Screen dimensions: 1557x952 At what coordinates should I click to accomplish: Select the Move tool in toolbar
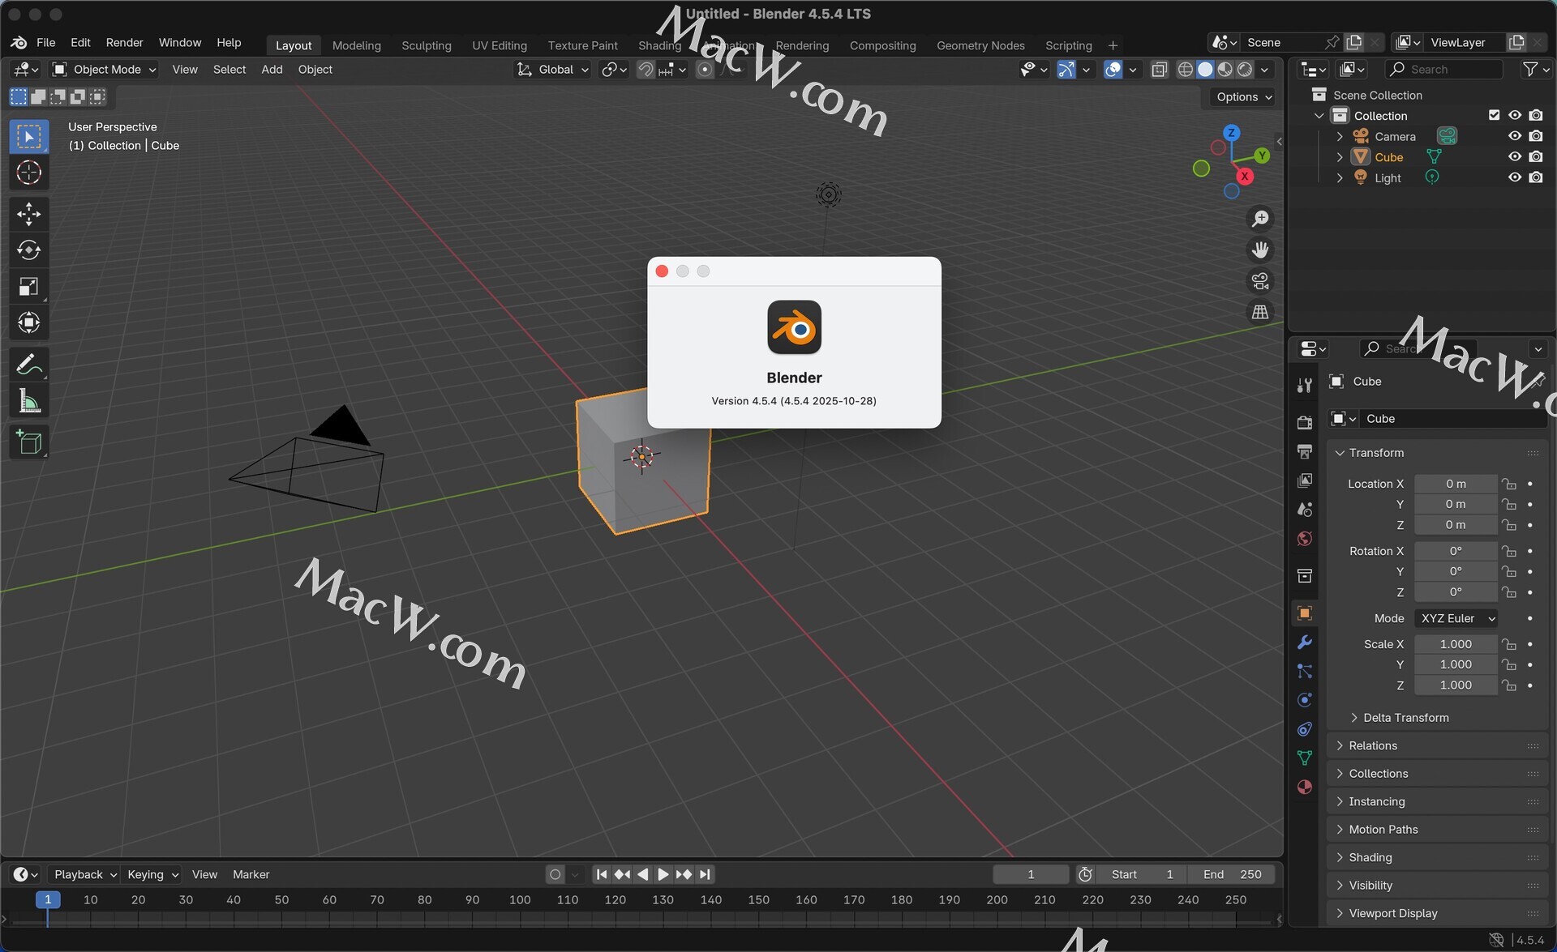coord(28,214)
